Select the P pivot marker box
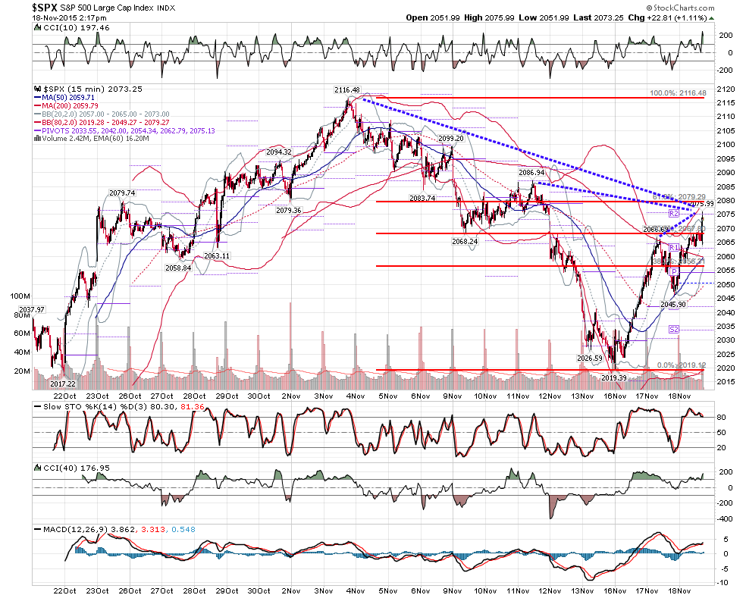746x595 pixels. coord(674,271)
